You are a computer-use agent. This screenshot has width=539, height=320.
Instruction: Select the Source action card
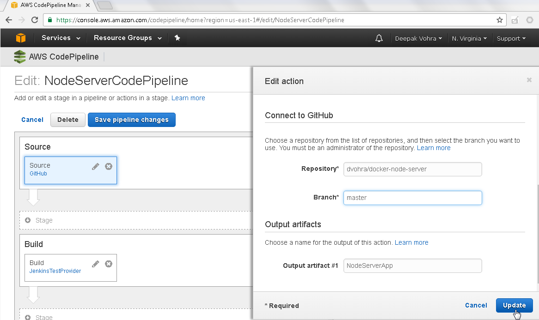(x=70, y=170)
